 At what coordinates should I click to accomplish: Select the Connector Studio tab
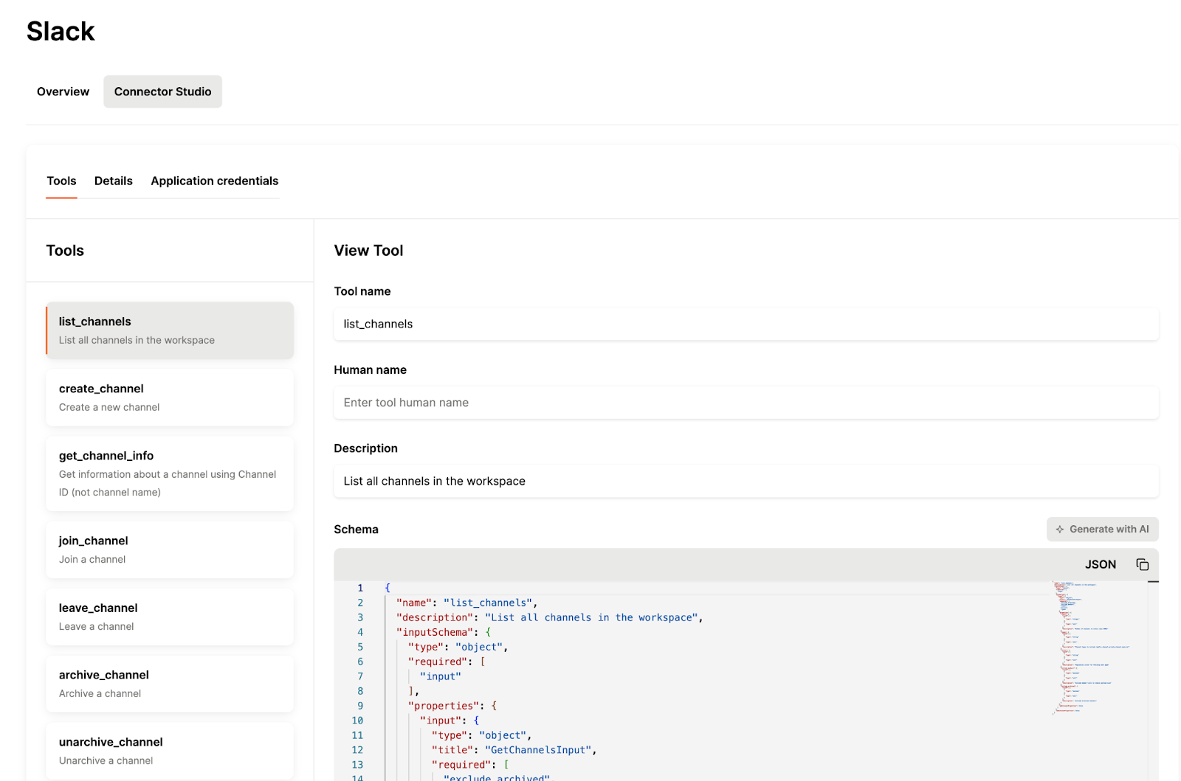162,91
